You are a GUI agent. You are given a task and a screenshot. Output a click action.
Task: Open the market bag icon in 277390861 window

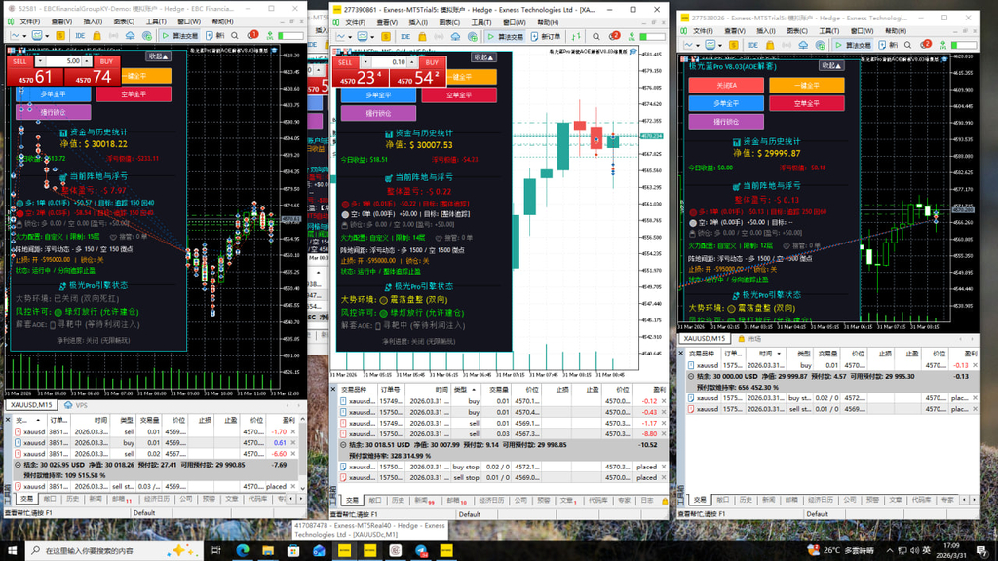tap(423, 37)
